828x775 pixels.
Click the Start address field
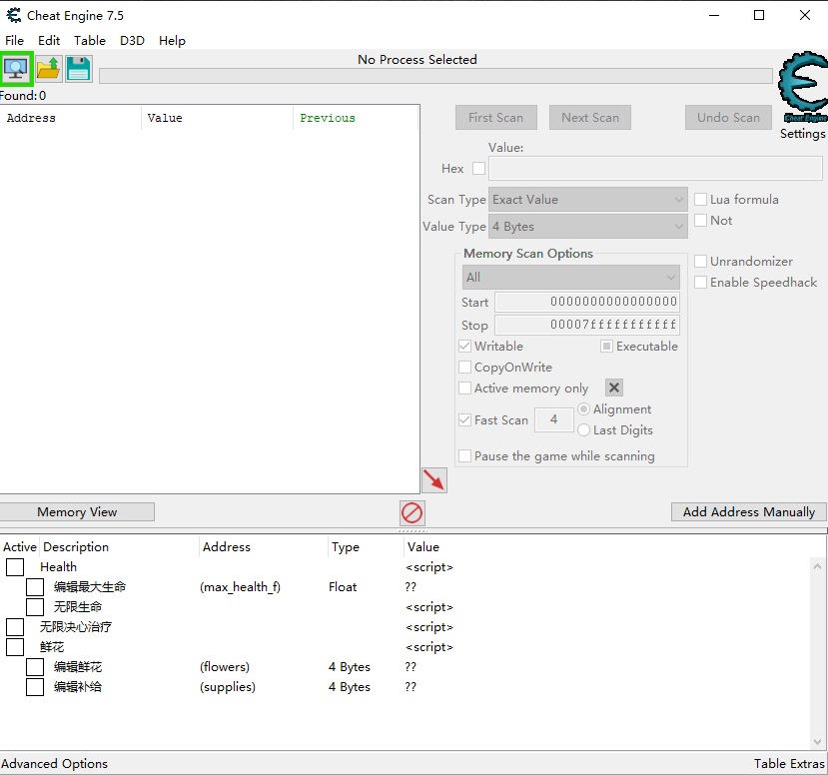[587, 302]
